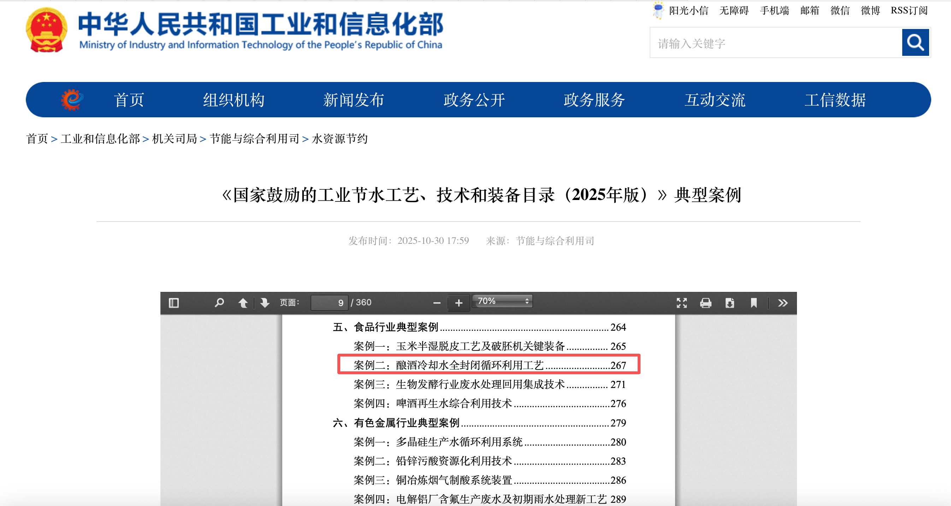
Task: Click 工业和信息化部 breadcrumb link
Action: [100, 139]
